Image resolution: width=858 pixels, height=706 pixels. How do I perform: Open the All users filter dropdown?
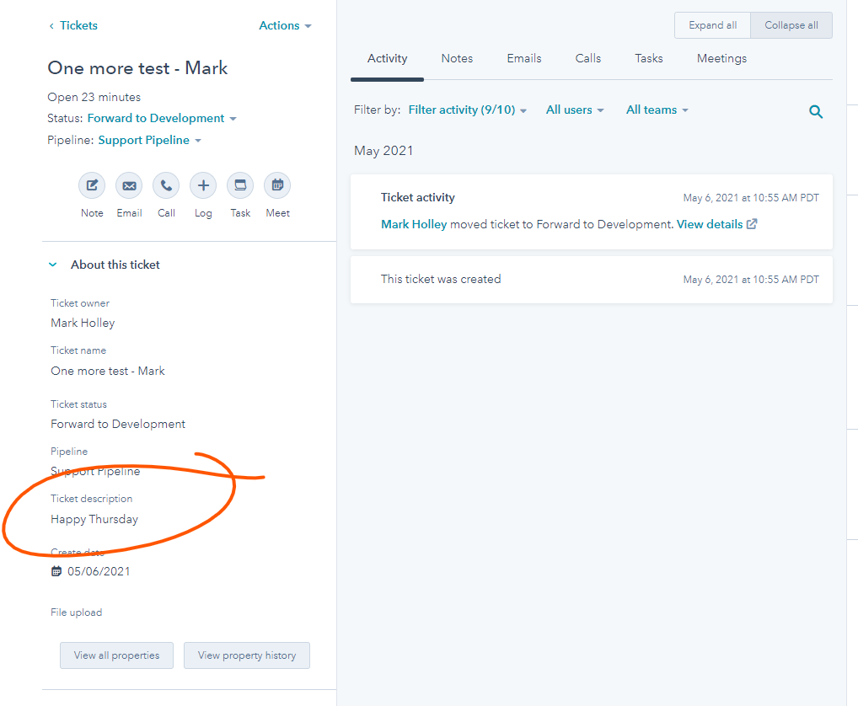click(575, 110)
